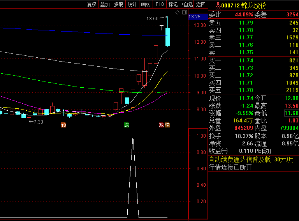The image size is (299, 221).
Task: Click the 卖二 price 11.76
Action: point(246,45)
